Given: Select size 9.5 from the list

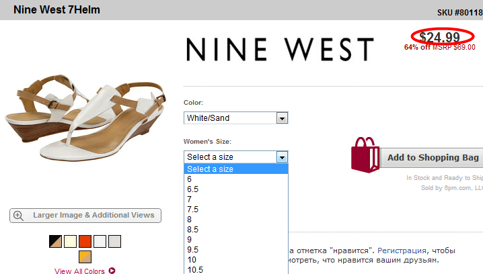Looking at the screenshot, I should click(236, 250).
